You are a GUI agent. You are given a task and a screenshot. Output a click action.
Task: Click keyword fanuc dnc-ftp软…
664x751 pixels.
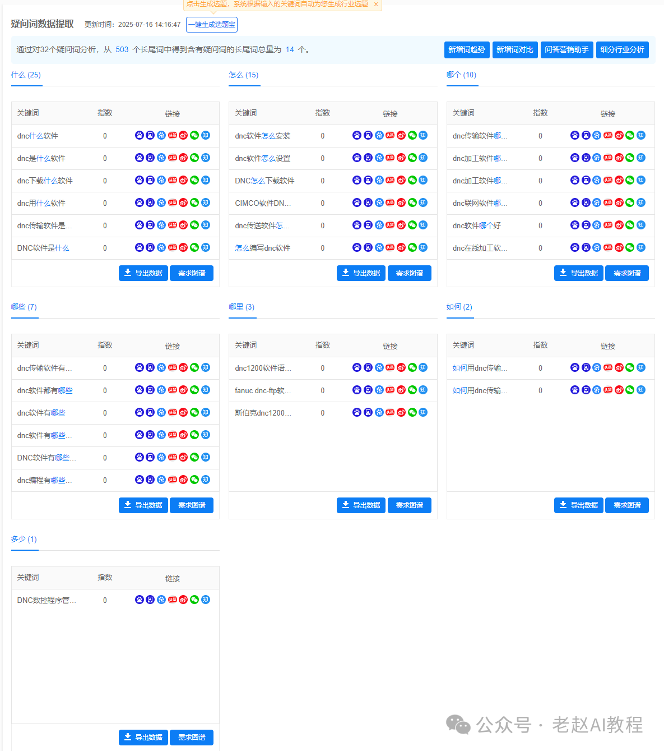pyautogui.click(x=263, y=390)
